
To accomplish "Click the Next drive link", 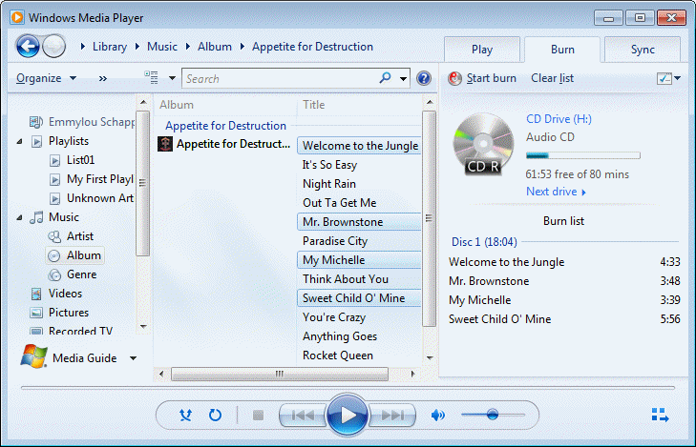I will pos(556,192).
